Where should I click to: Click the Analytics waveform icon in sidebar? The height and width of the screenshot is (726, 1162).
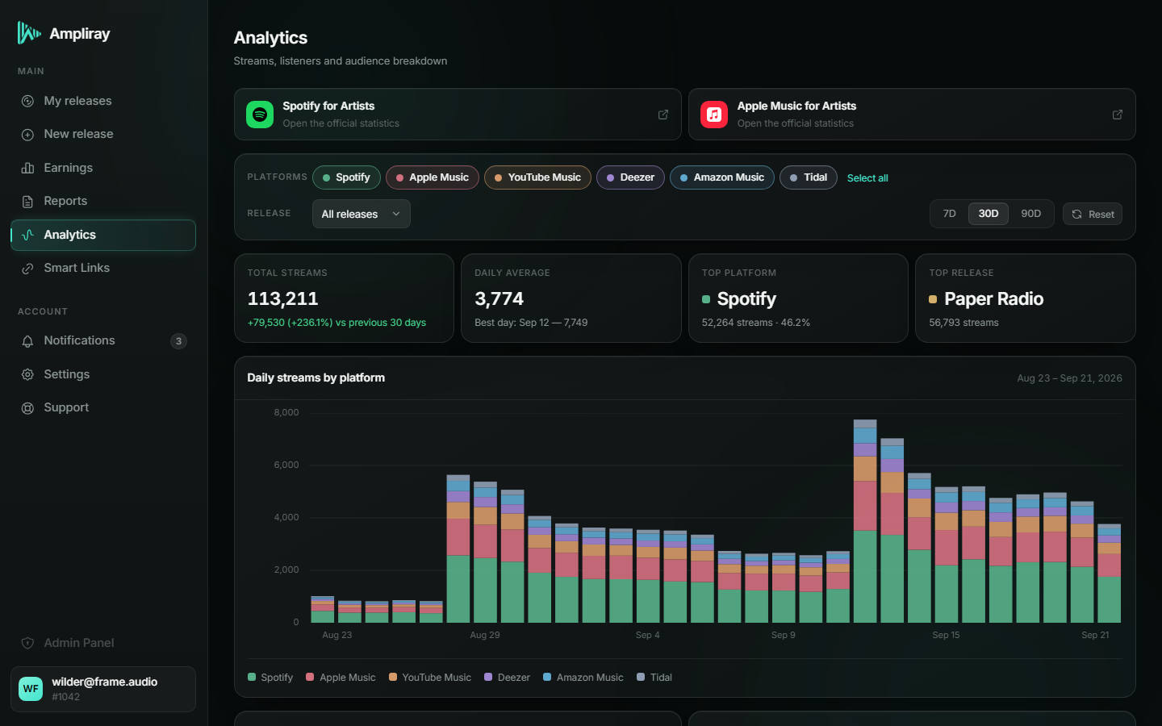click(27, 235)
